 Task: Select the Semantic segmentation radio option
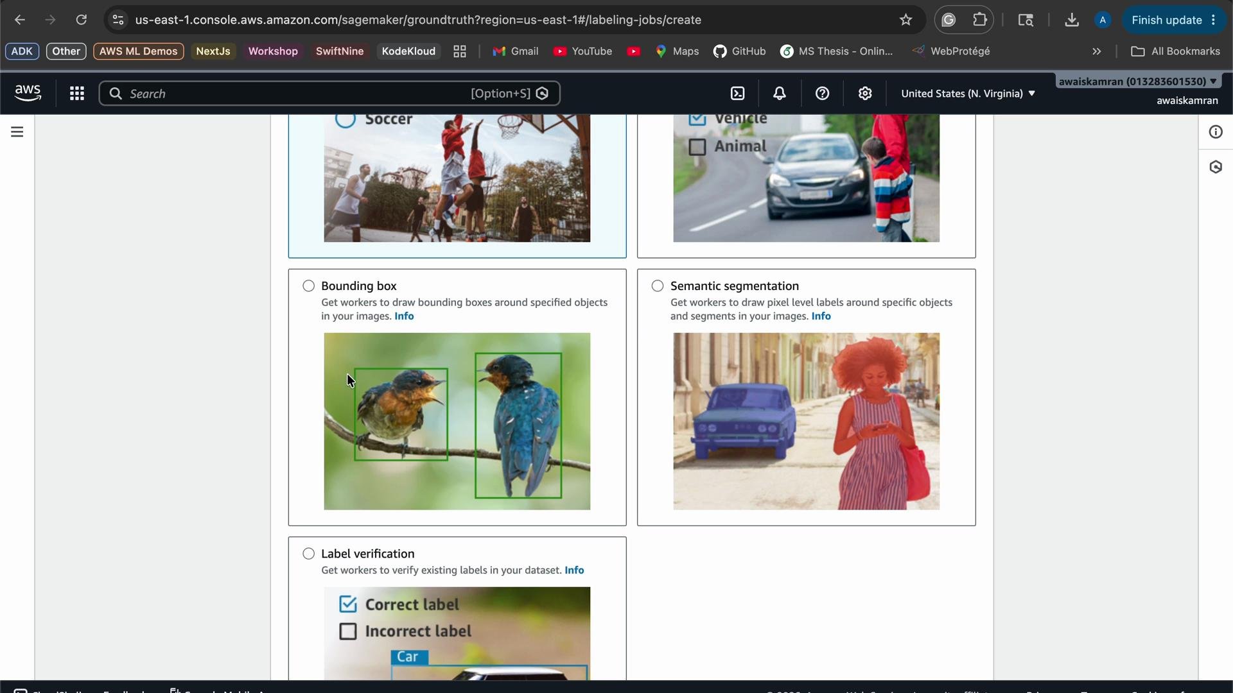[x=658, y=286]
